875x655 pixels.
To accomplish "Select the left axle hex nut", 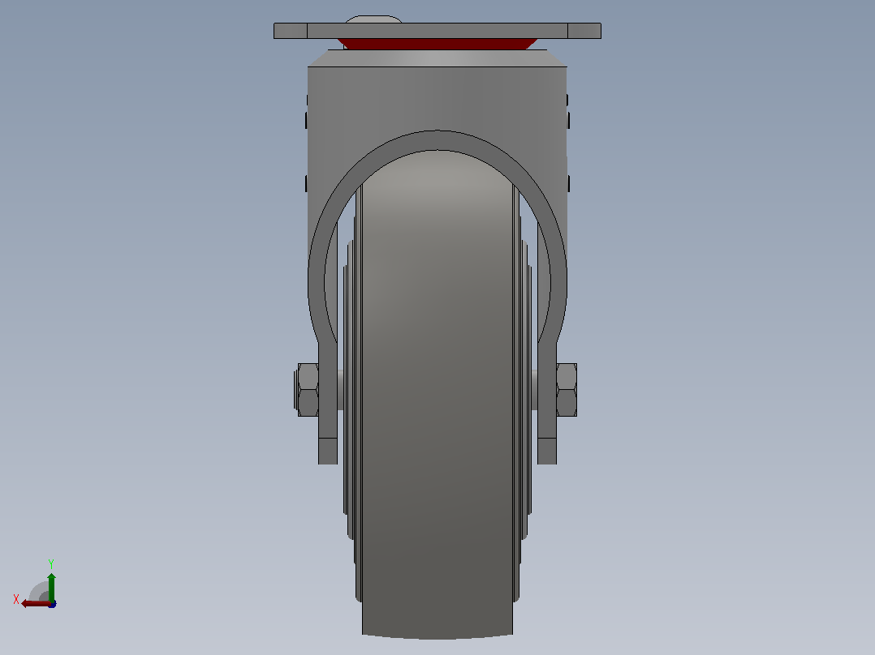I will tap(308, 390).
